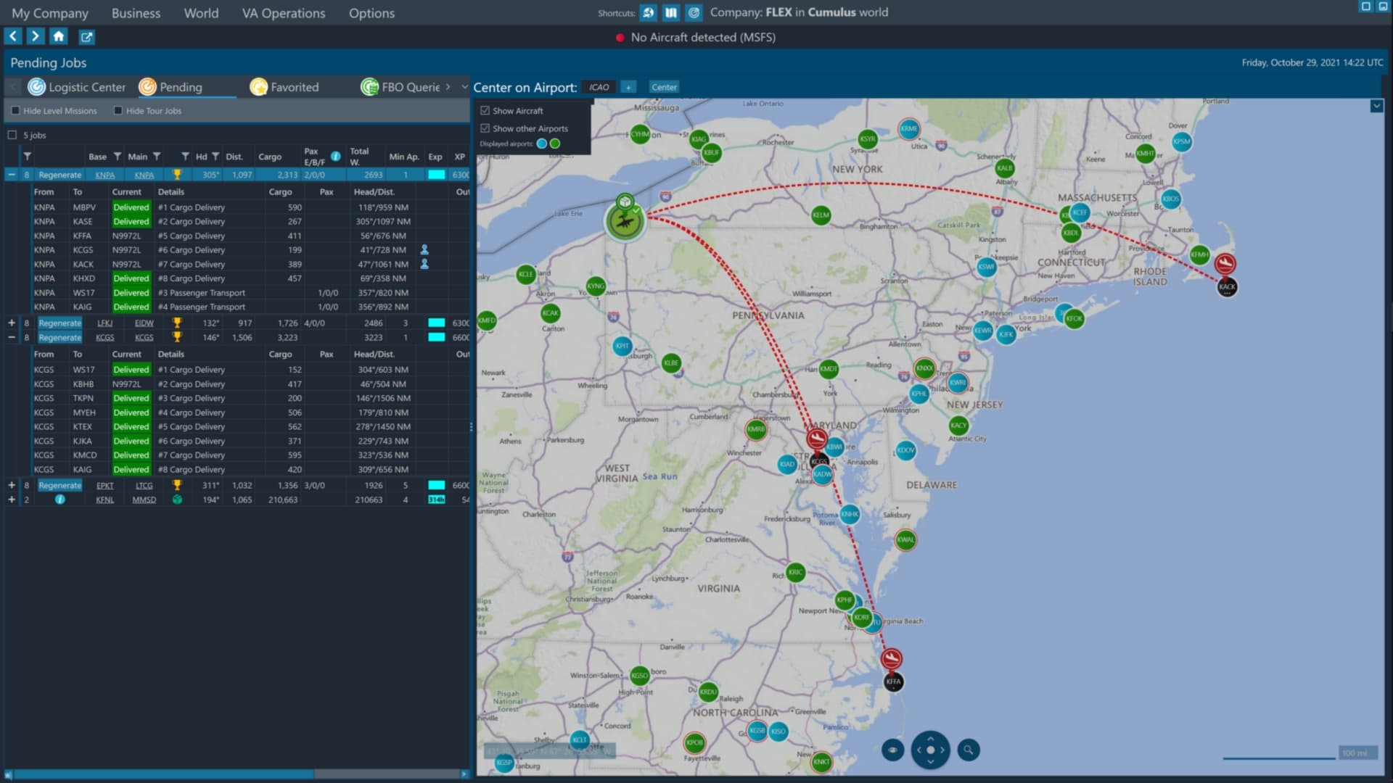The image size is (1393, 783).
Task: Click the map search magnifier icon
Action: (968, 750)
